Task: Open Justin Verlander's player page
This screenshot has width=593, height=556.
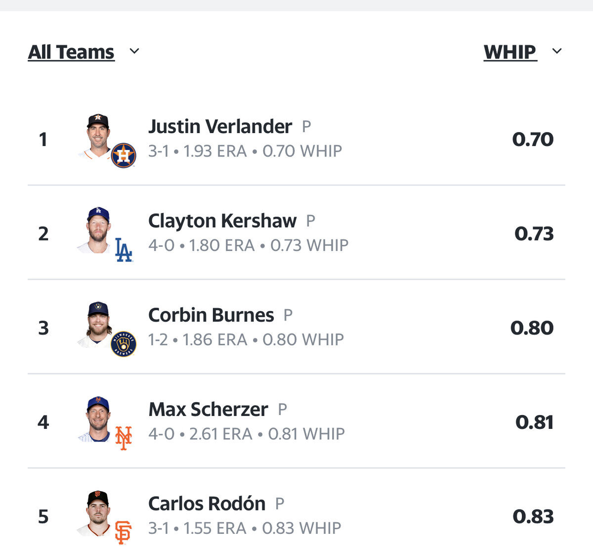Action: pos(220,127)
